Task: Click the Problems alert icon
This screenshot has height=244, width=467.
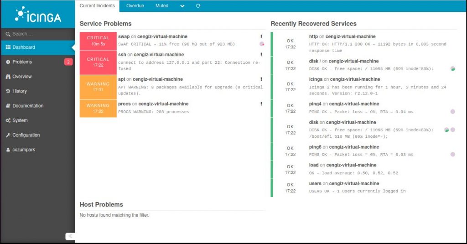Action: pos(8,62)
